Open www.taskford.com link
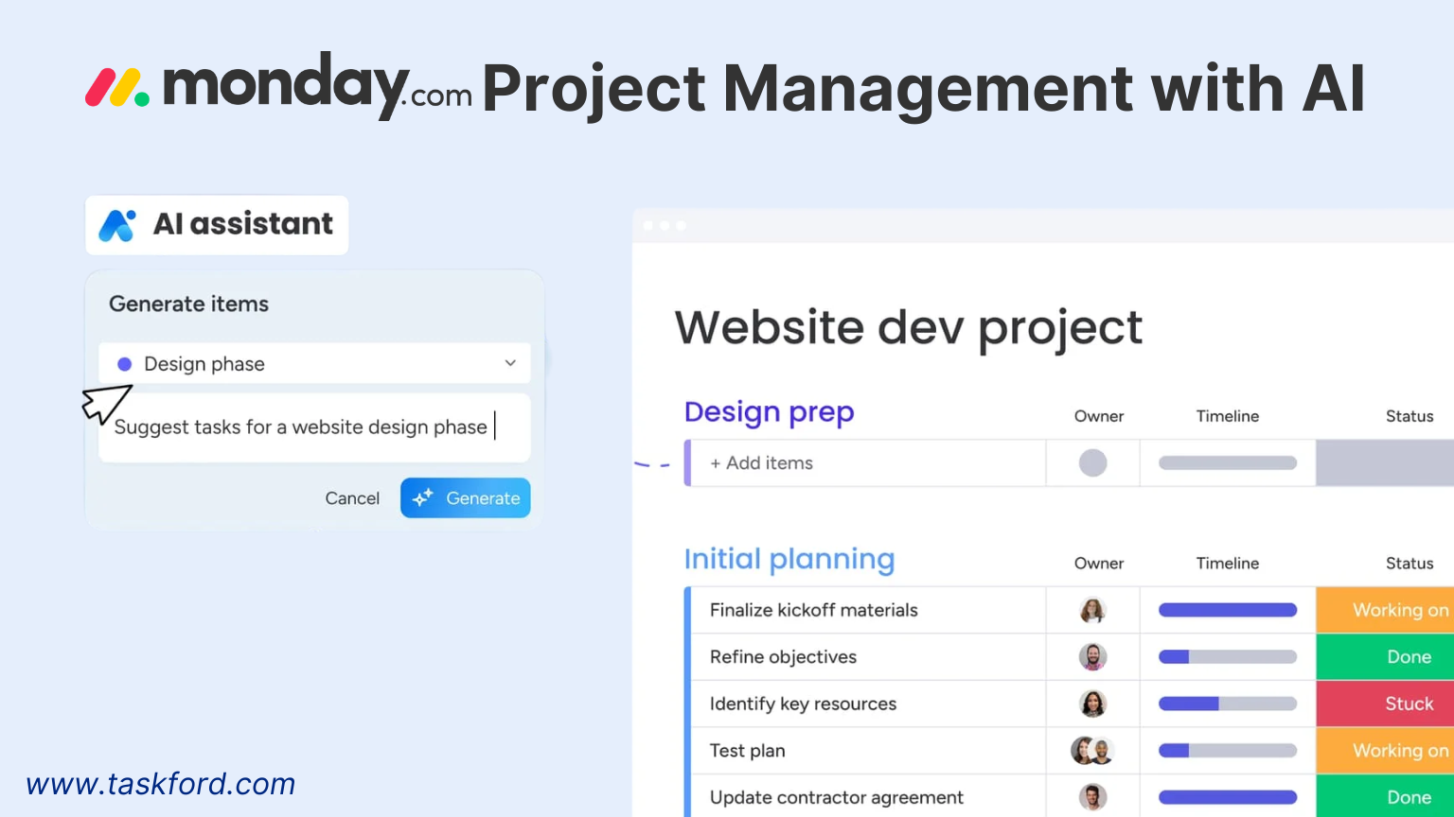The height and width of the screenshot is (817, 1454). 161,784
